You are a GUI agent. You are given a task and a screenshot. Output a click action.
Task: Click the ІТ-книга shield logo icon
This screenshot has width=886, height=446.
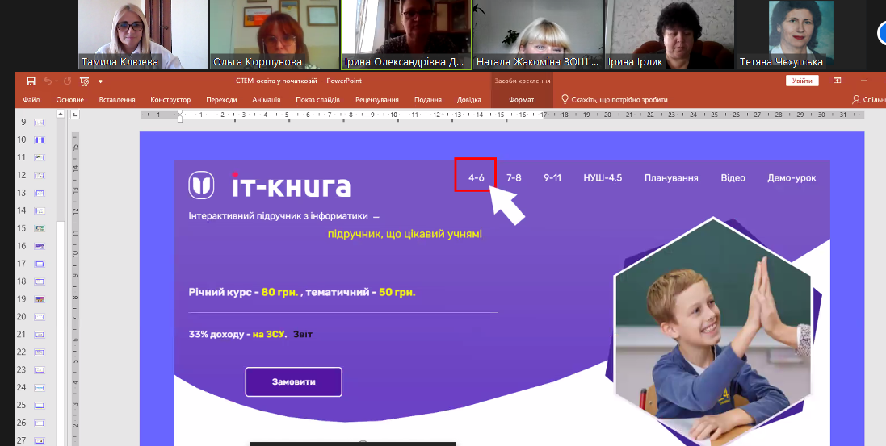point(201,185)
